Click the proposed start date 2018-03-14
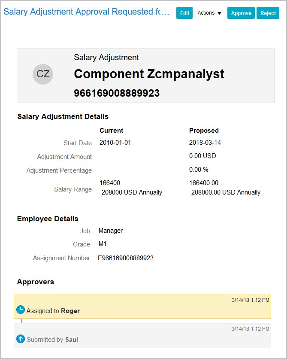This screenshot has width=287, height=359. [x=205, y=143]
